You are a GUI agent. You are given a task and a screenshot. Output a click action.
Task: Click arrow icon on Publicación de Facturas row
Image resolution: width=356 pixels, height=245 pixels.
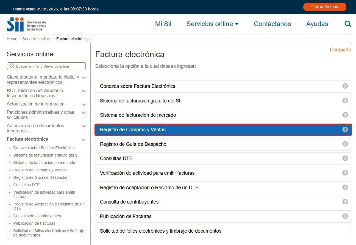pos(345,216)
